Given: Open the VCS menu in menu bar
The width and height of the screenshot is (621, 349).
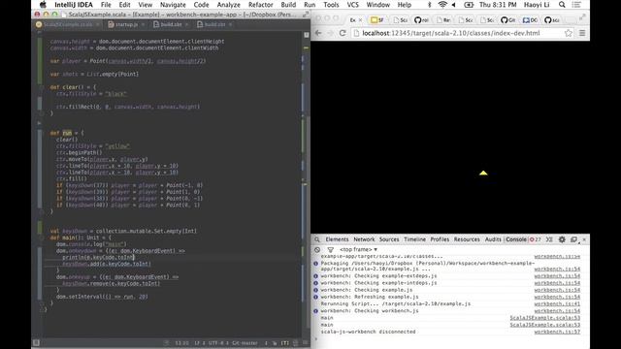Looking at the screenshot, I should 352,5.
